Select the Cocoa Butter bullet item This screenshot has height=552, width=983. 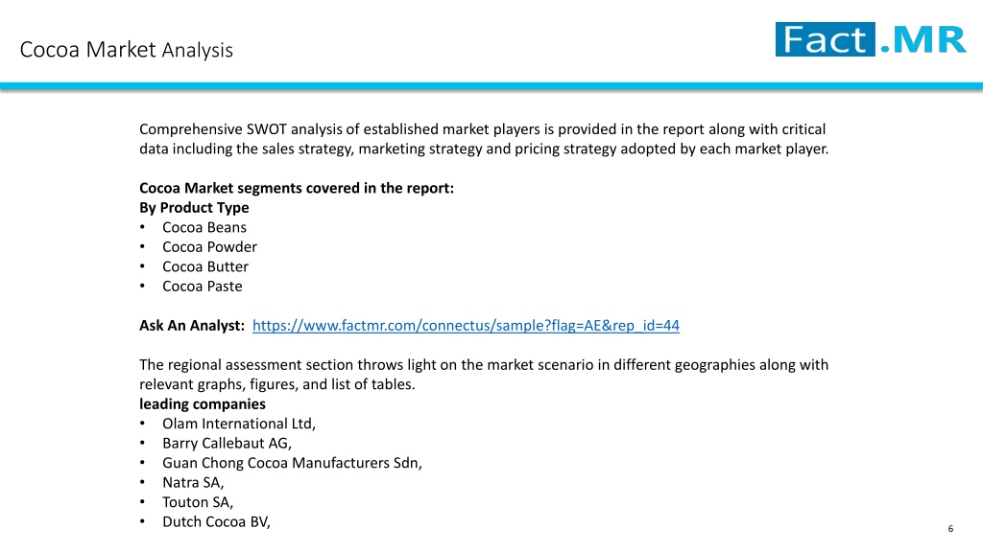click(x=205, y=266)
